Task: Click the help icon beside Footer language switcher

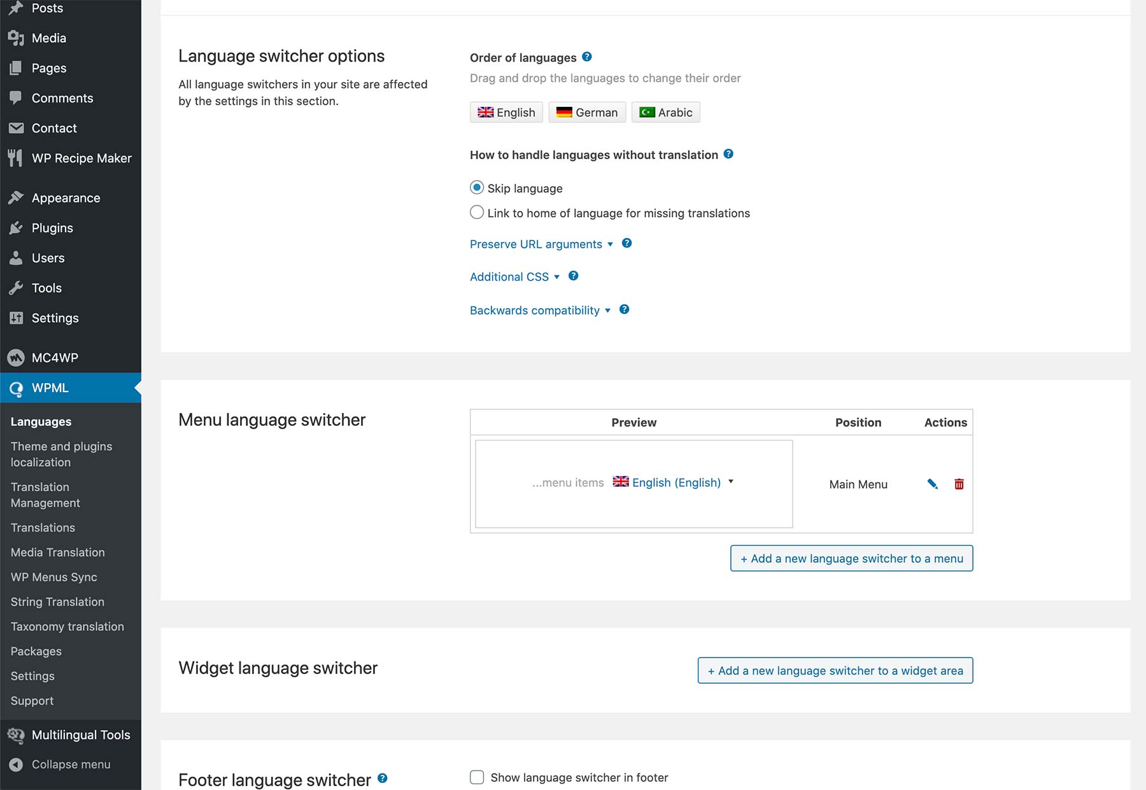Action: 383,778
